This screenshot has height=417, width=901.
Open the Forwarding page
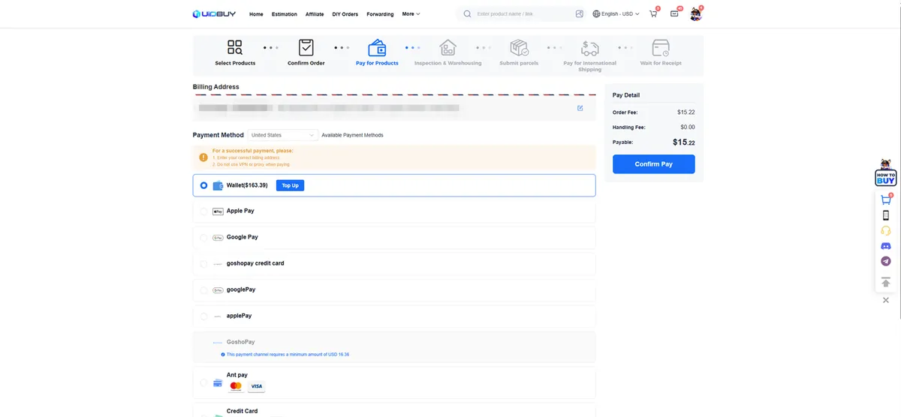[380, 14]
